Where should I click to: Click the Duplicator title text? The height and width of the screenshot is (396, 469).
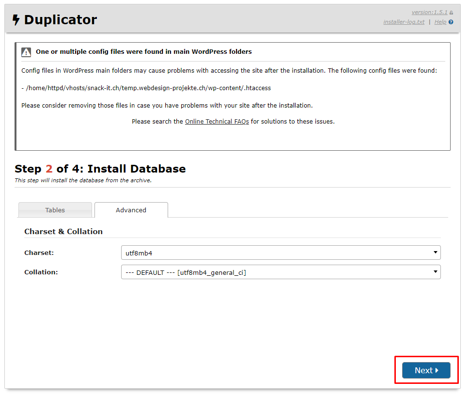click(61, 20)
